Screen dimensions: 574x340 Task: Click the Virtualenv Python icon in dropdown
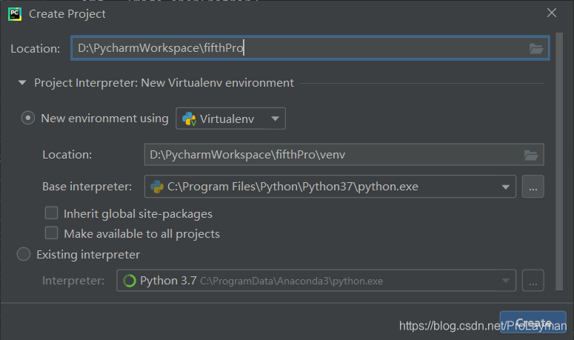click(x=189, y=119)
